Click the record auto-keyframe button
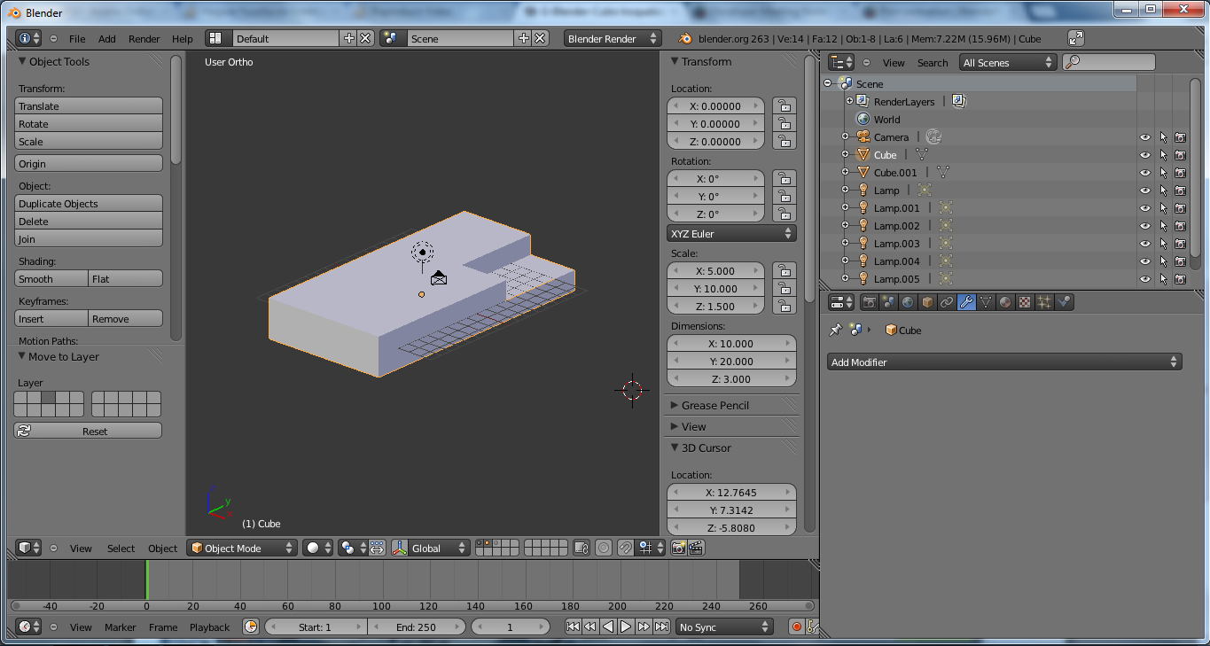Screen dimensions: 1210x646 796,627
